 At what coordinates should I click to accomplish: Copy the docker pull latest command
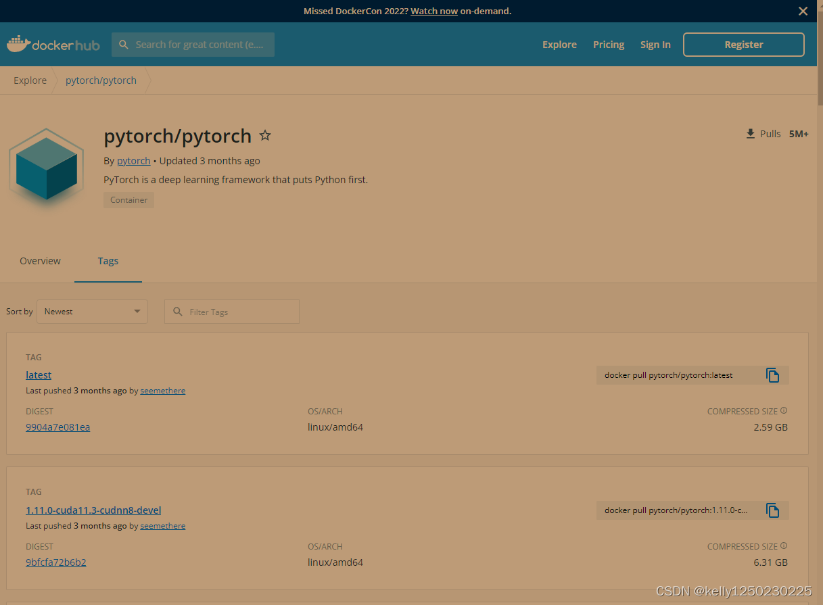(772, 375)
